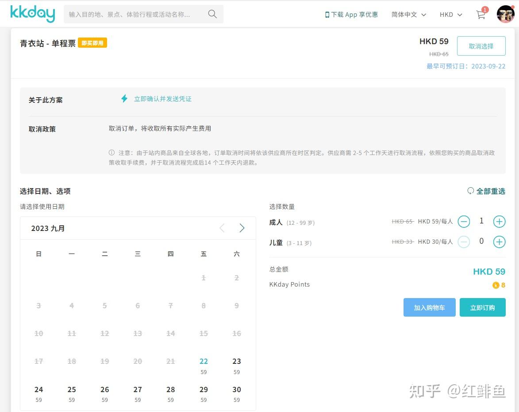Click 下载 App 享优惠 link
This screenshot has height=412, width=519.
pos(355,14)
